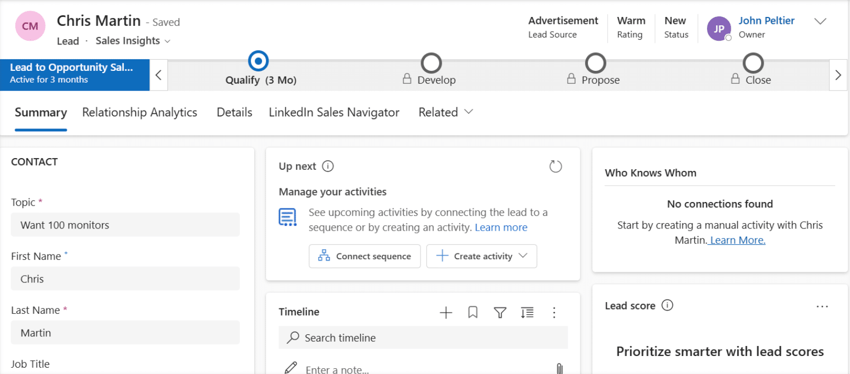Click the Lead score info icon
This screenshot has height=374, width=850.
point(667,305)
